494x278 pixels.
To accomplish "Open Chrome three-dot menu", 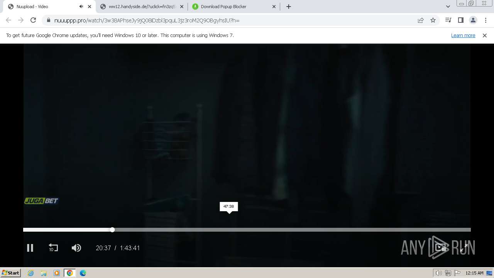I will pos(486,20).
